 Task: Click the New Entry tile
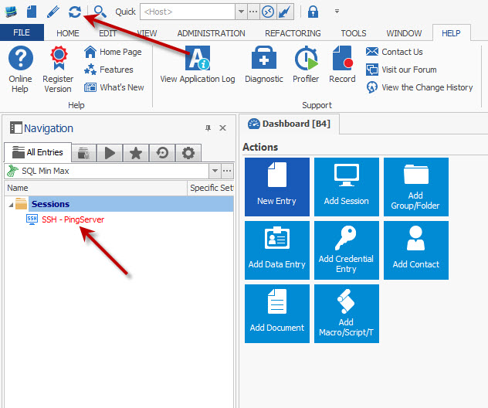(x=277, y=187)
